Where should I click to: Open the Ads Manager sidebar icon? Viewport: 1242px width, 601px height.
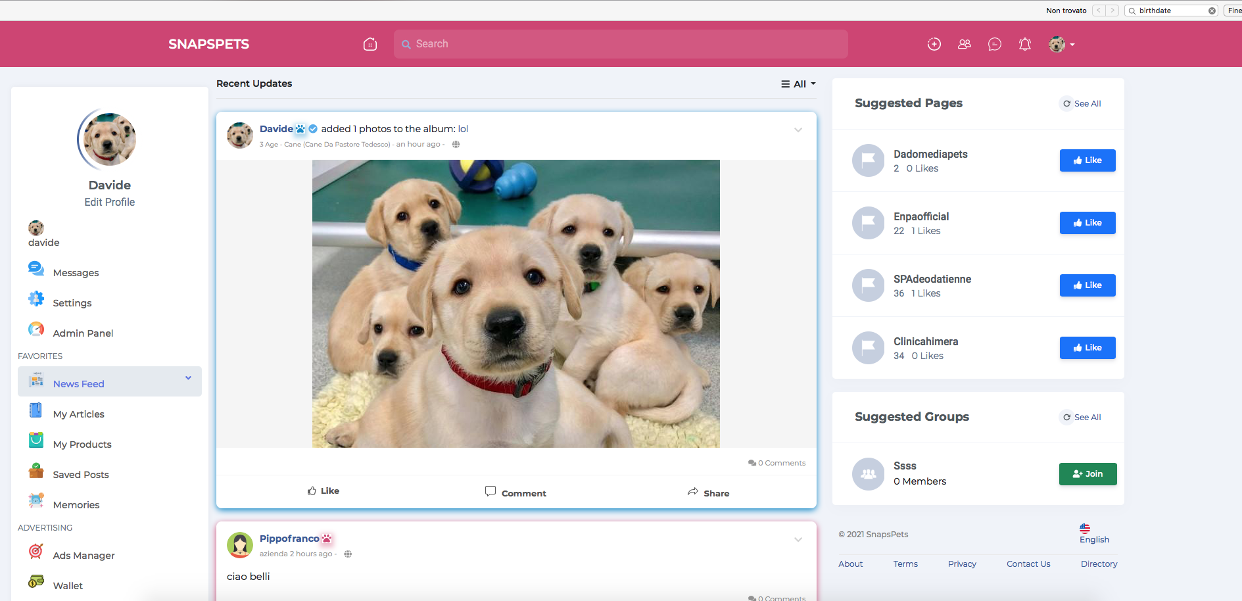[x=36, y=552]
